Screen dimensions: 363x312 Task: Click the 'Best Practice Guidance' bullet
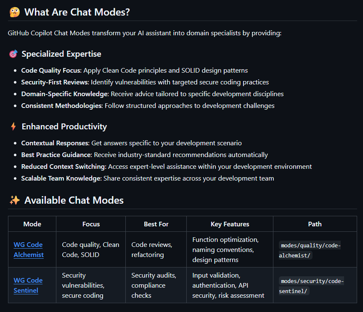[x=144, y=155]
